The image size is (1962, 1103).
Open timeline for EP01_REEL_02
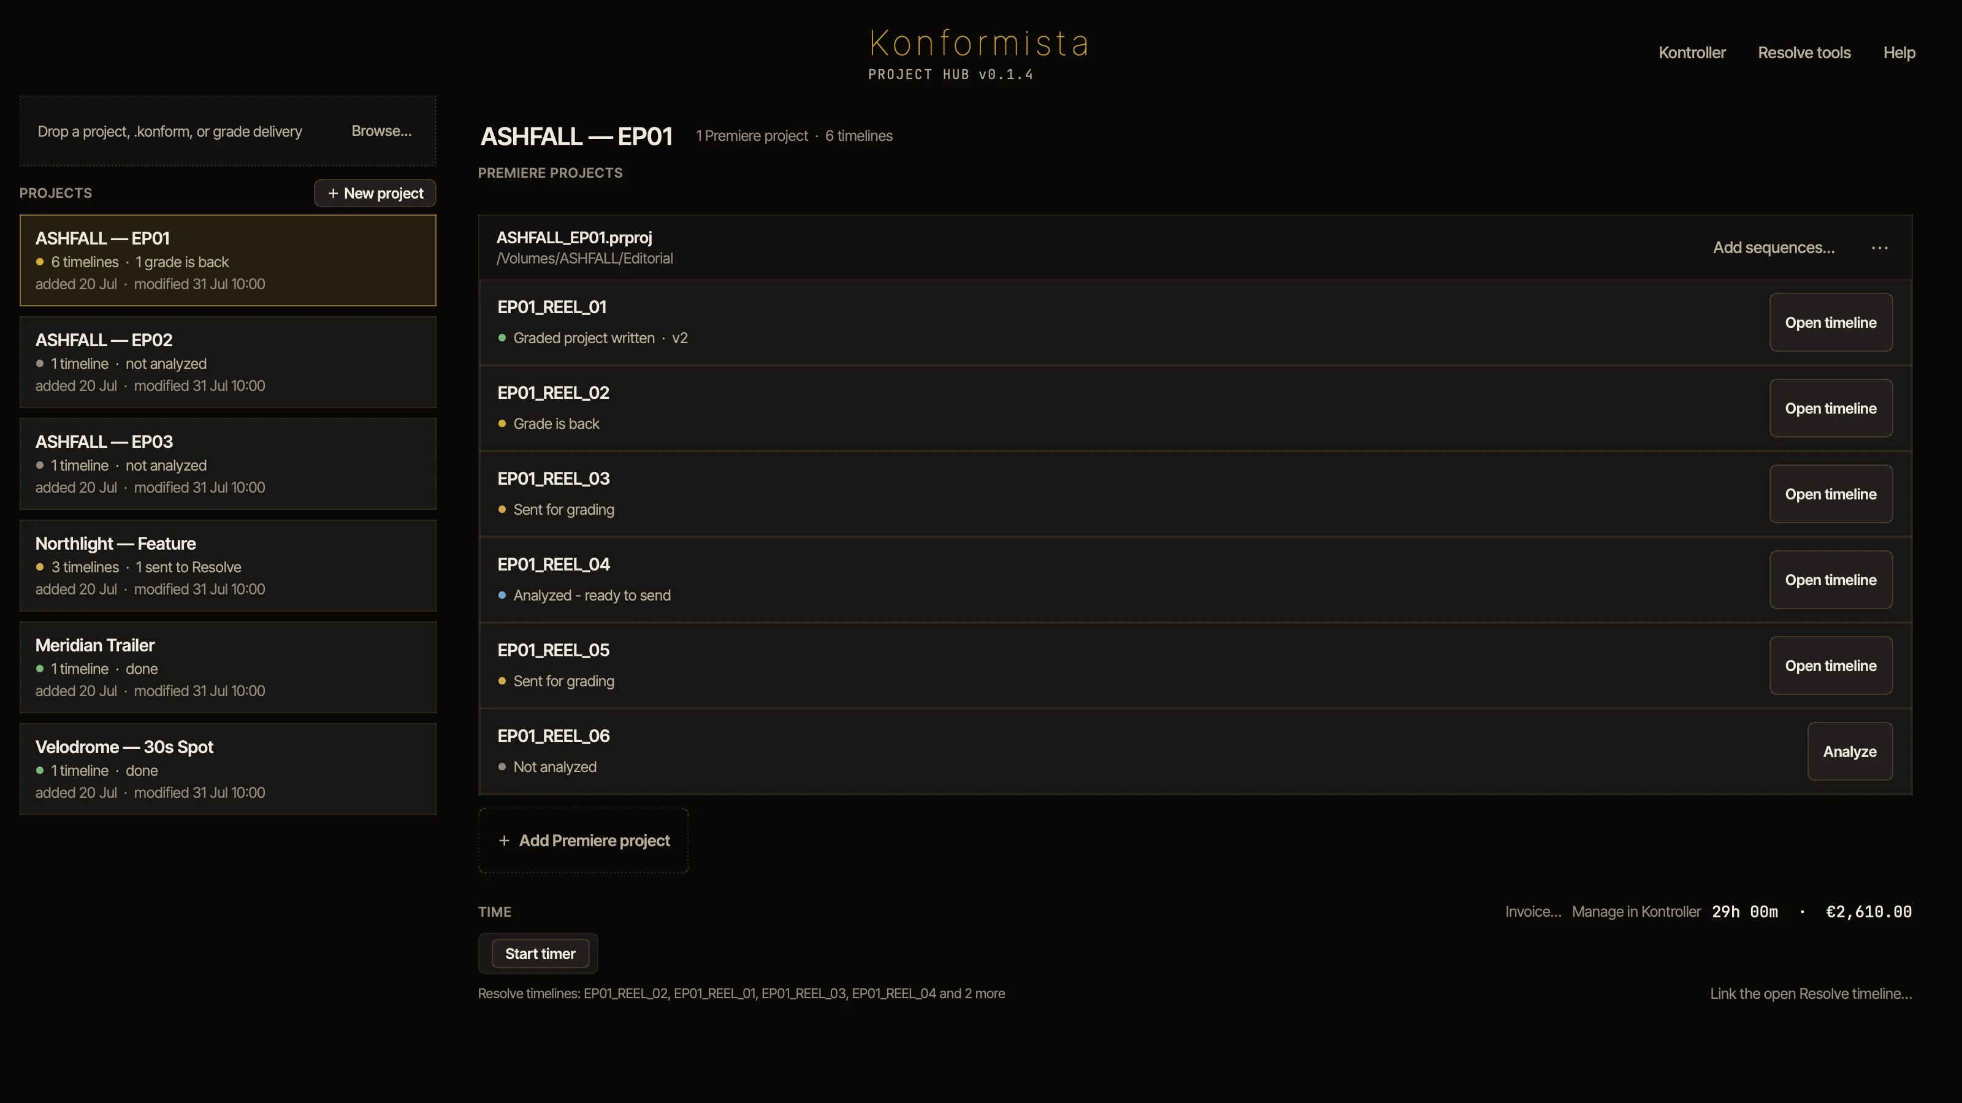pyautogui.click(x=1830, y=408)
